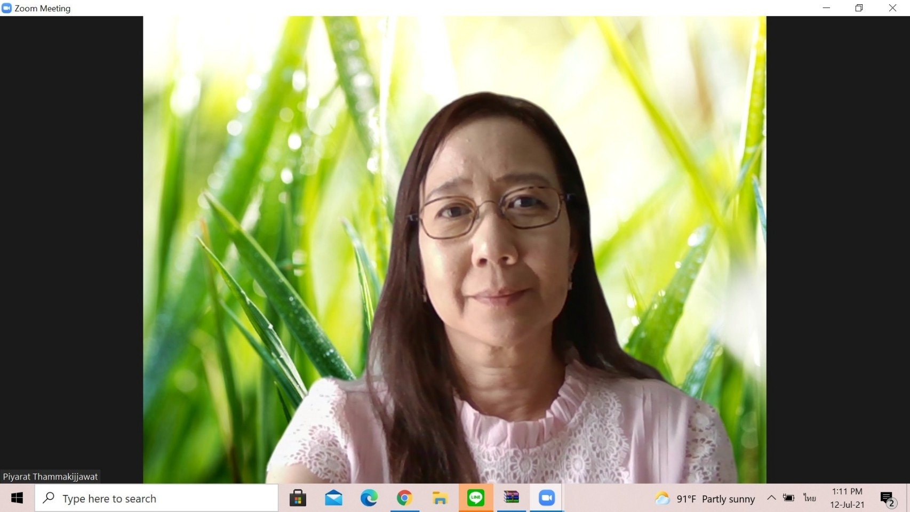Viewport: 910px width, 512px height.
Task: Click the Zoom Meeting title bar icon
Action: 6,8
